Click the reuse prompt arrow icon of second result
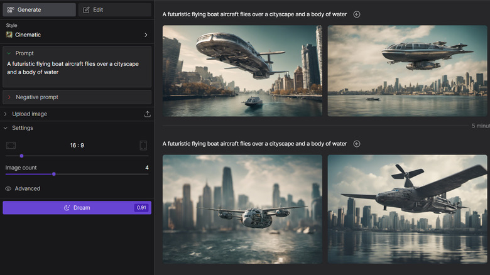Viewport: 490px width, 275px height. [x=357, y=144]
